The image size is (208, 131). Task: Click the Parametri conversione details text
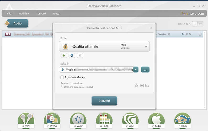tap(78, 87)
